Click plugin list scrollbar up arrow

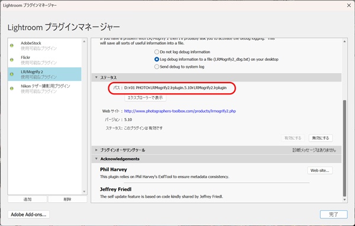pos(84,41)
